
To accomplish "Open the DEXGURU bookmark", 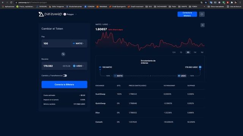I will (41, 7).
